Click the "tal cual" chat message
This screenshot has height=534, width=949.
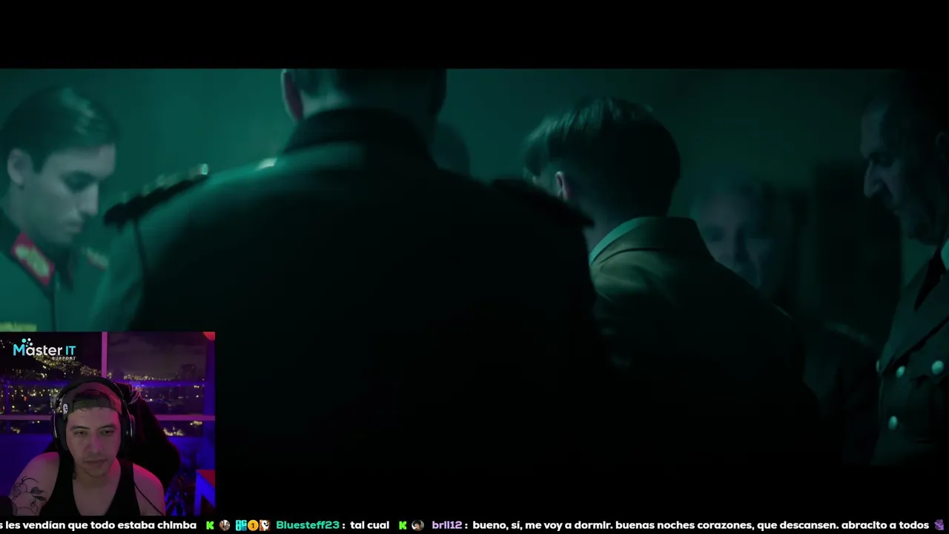tap(369, 525)
